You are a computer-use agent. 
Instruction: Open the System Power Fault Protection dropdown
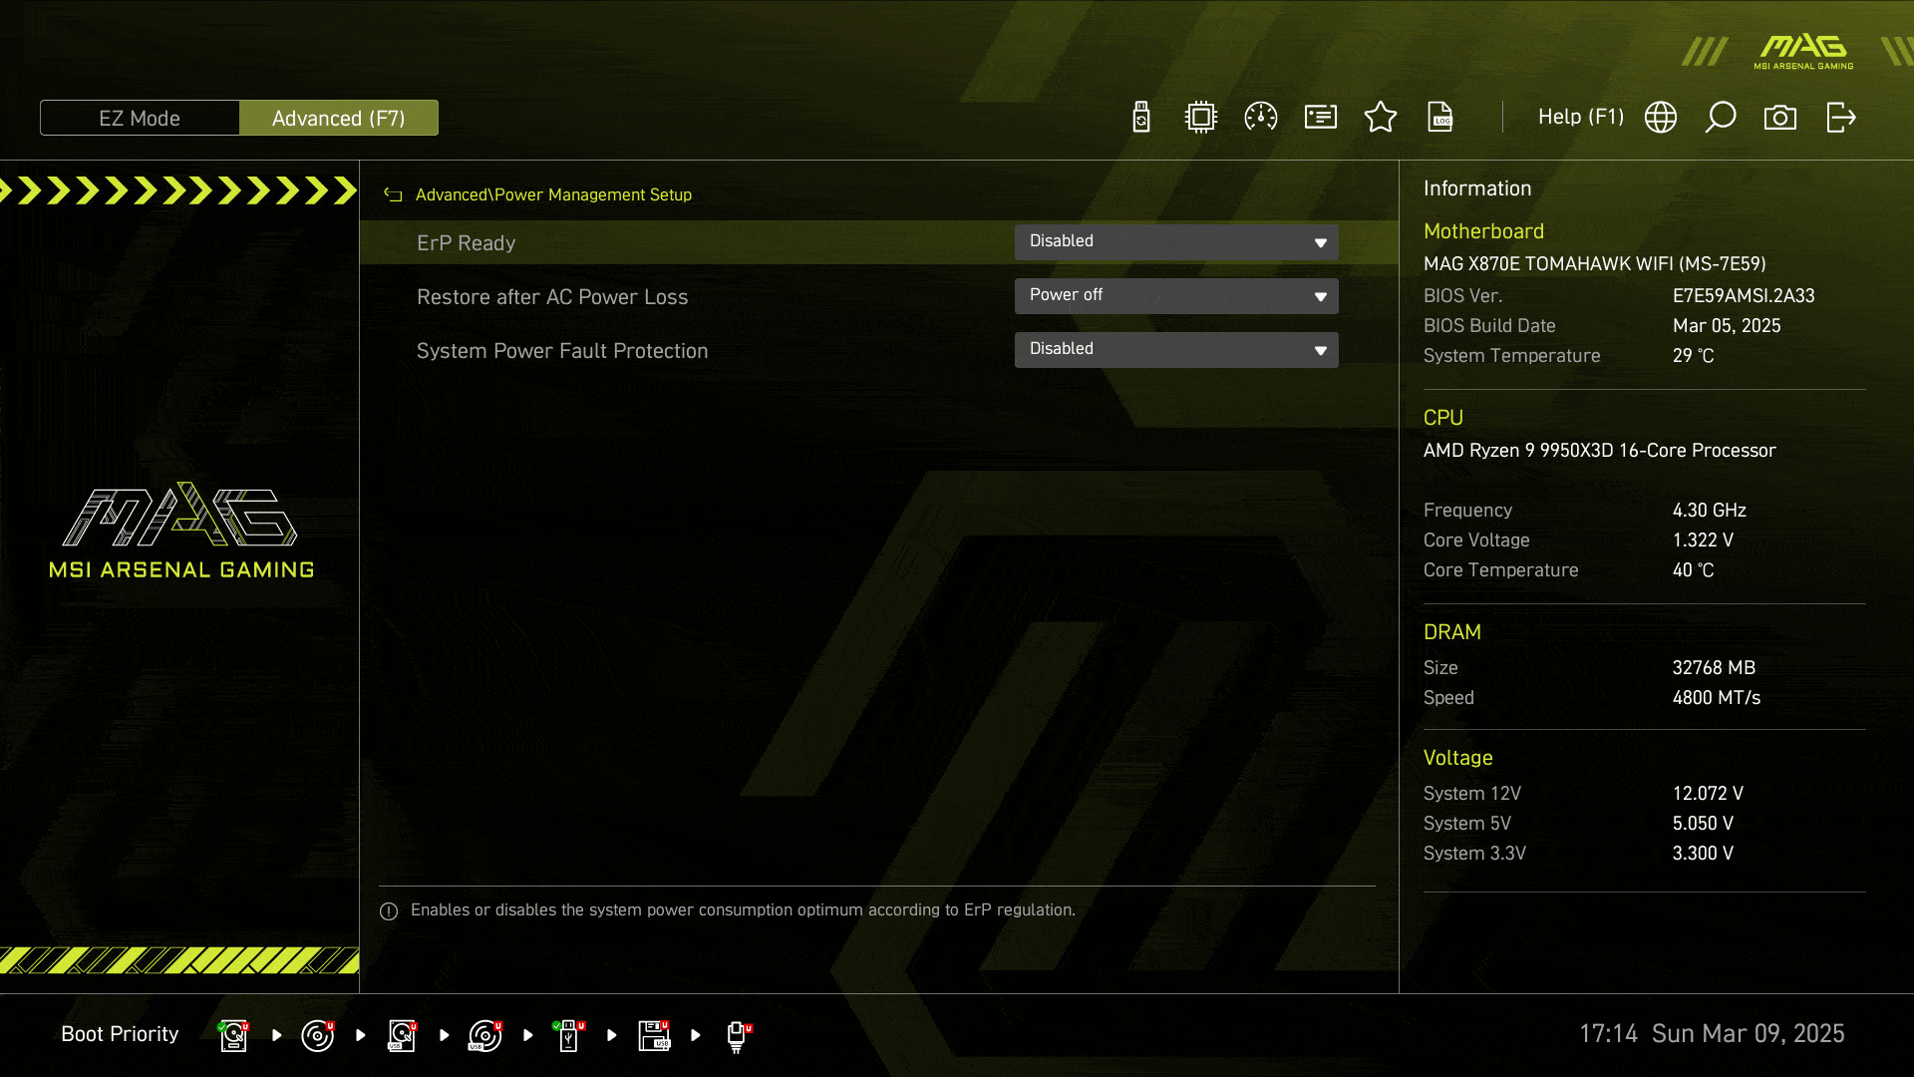pos(1176,350)
